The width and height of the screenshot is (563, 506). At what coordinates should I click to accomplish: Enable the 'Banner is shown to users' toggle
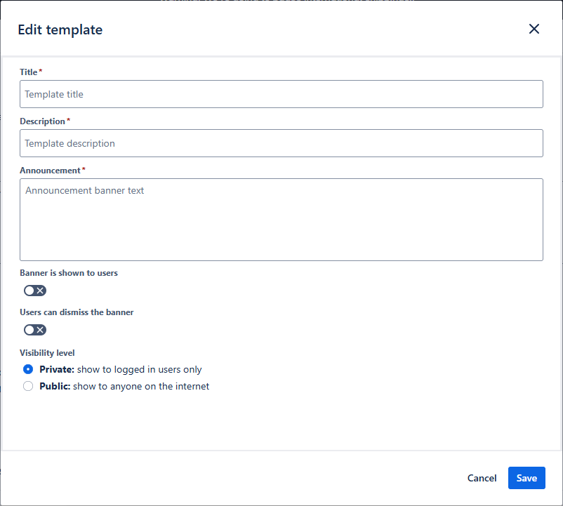[35, 291]
